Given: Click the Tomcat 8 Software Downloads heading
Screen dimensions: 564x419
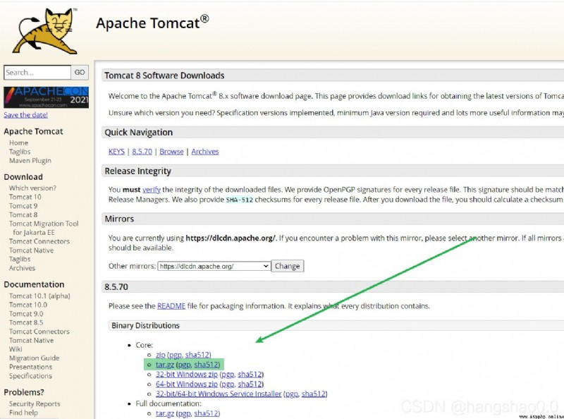Looking at the screenshot, I should tap(164, 75).
